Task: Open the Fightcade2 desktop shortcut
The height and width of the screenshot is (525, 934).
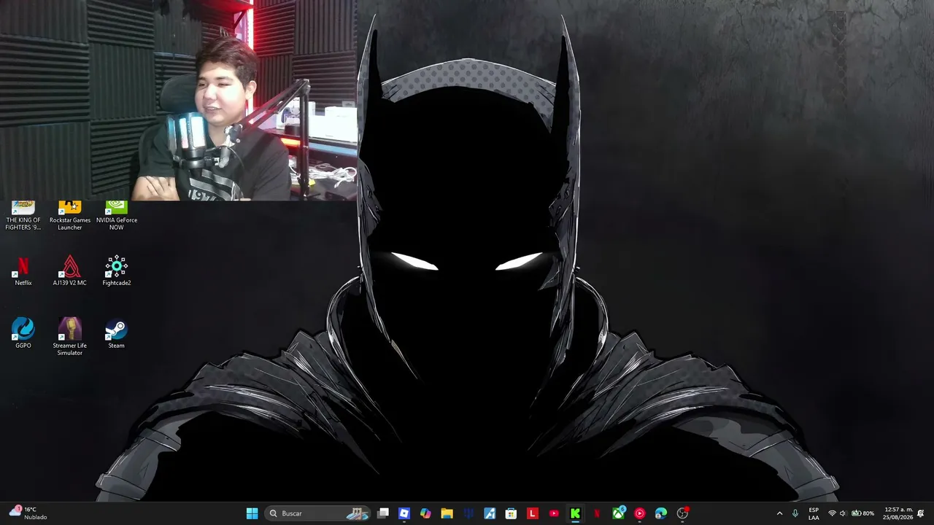Action: (117, 271)
